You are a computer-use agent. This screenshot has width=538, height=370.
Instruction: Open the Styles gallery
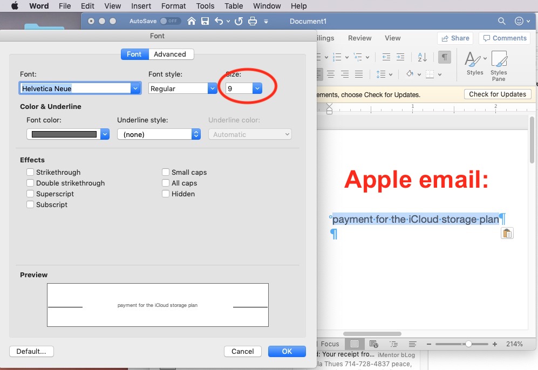click(475, 63)
